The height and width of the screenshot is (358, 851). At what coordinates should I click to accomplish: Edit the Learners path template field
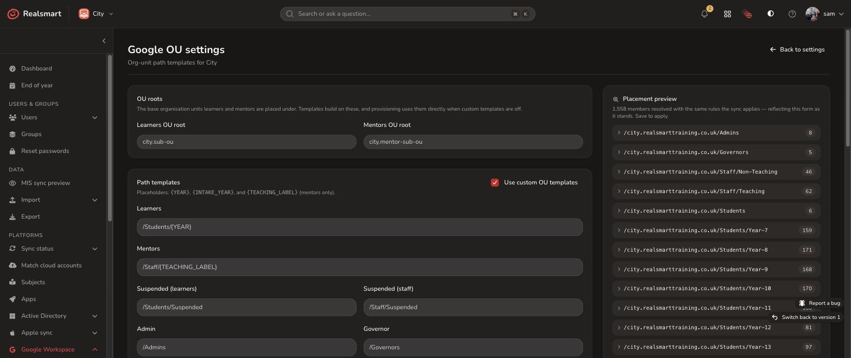pyautogui.click(x=360, y=227)
